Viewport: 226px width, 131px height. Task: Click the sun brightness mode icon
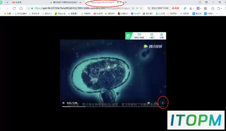click(x=213, y=8)
